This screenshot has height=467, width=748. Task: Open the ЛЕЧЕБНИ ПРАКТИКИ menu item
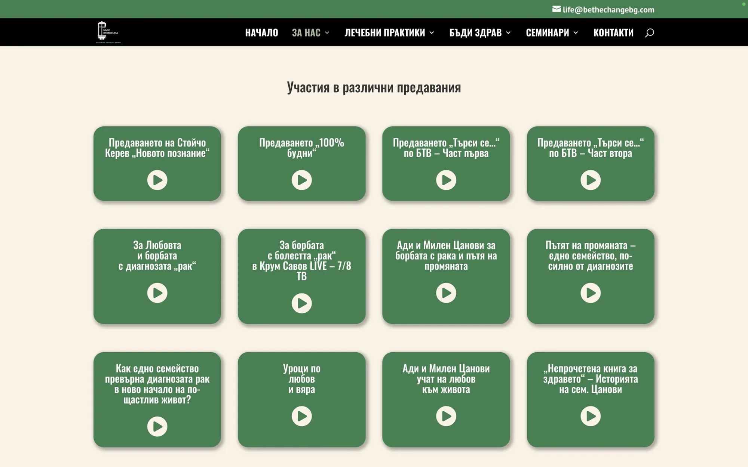[x=384, y=33]
